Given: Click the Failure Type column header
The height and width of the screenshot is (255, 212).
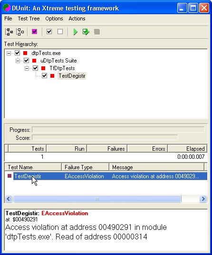Looking at the screenshot, I should click(x=85, y=167).
